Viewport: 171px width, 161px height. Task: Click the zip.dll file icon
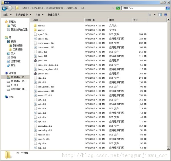tap(35, 148)
